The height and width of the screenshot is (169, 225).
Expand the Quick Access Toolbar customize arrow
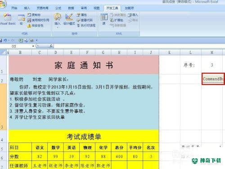[x=37, y=40]
